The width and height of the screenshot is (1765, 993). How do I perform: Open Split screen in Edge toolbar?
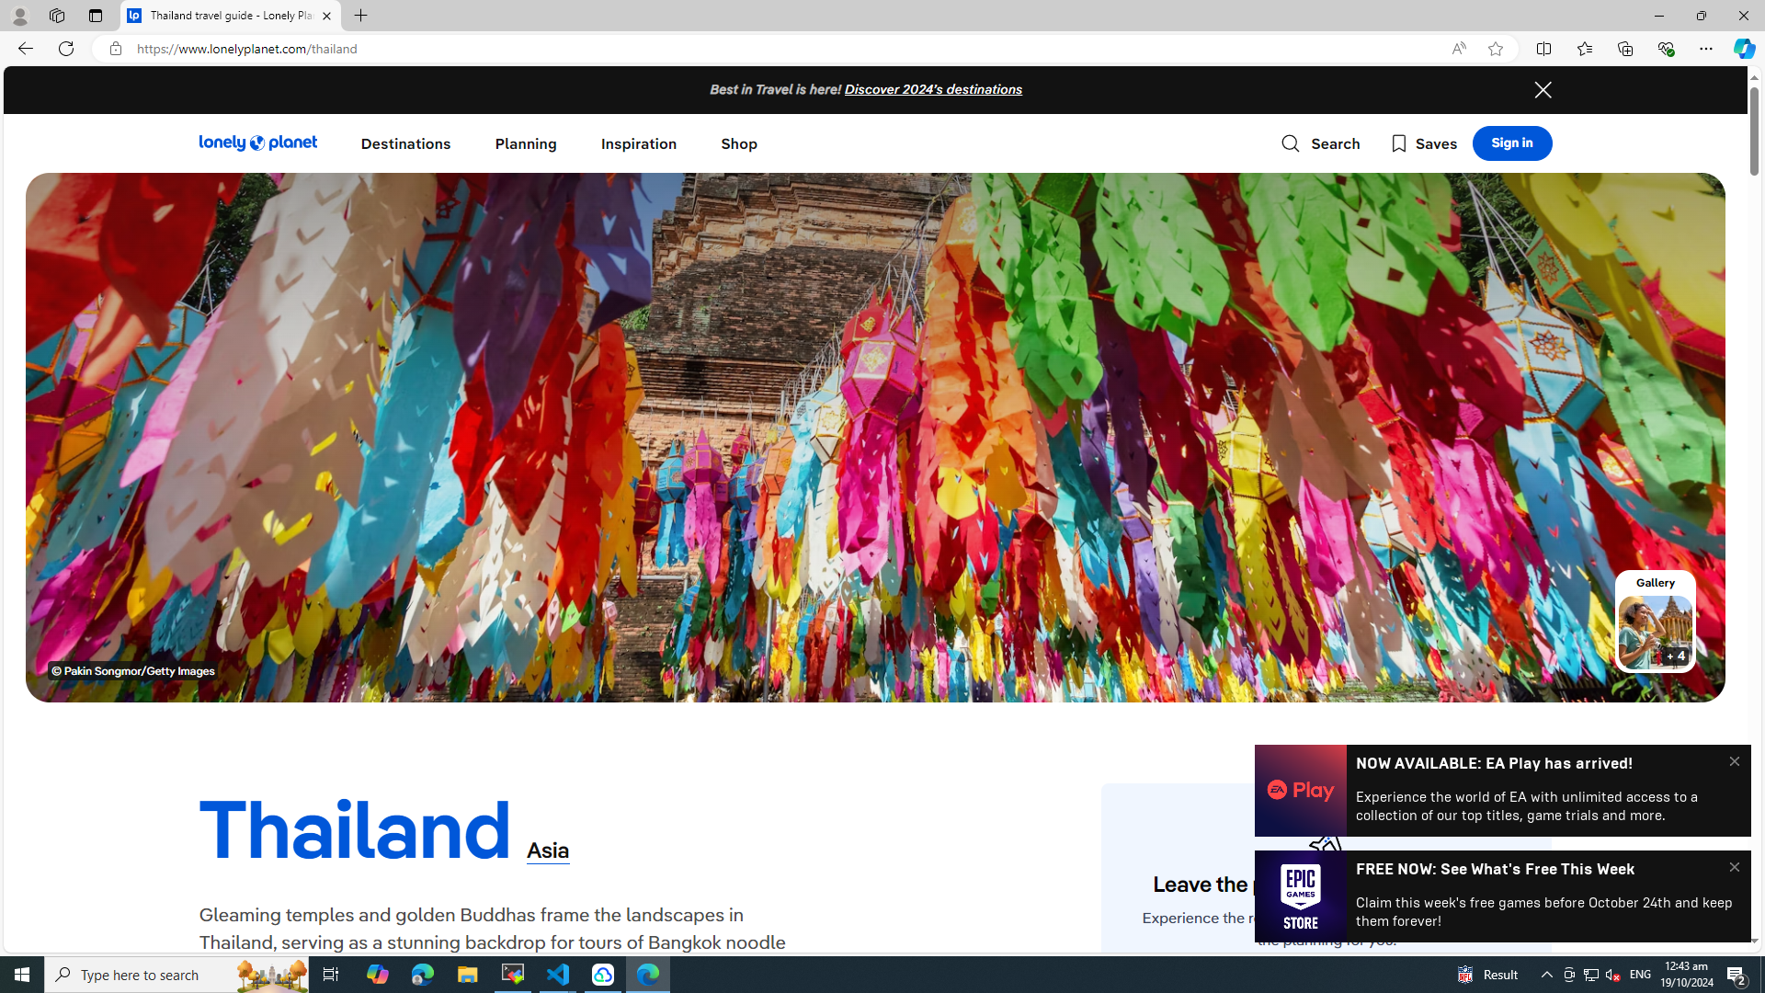pos(1543,49)
